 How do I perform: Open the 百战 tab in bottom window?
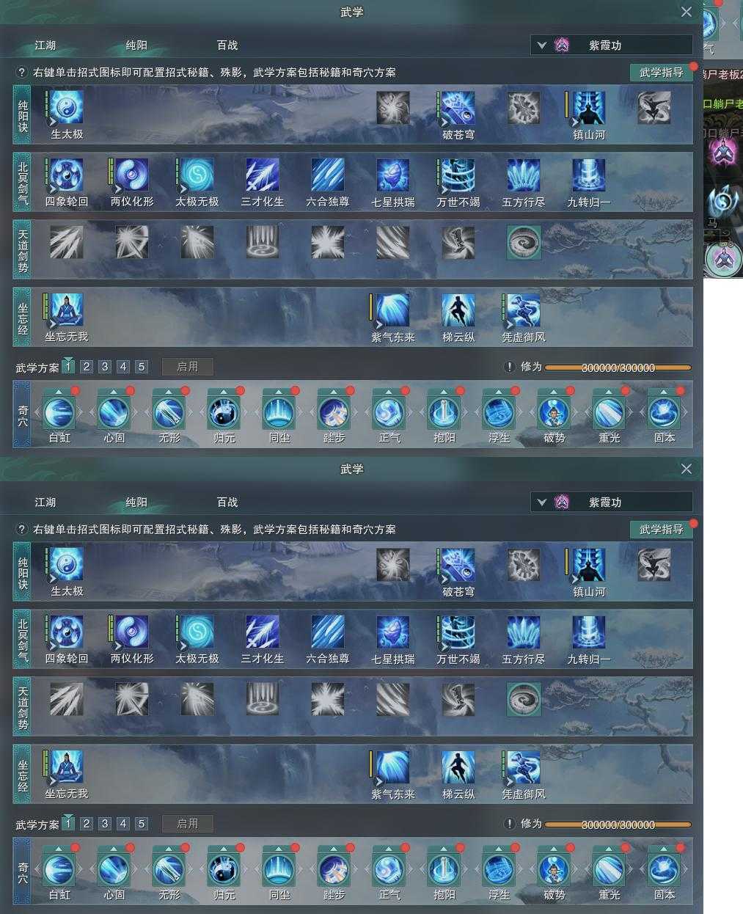(x=227, y=502)
